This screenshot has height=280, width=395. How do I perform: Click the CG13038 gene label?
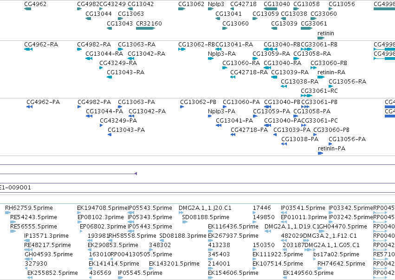point(294,13)
